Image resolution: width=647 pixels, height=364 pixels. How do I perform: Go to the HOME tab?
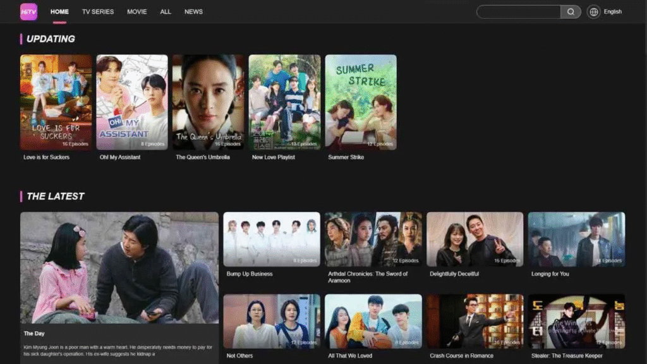click(59, 11)
